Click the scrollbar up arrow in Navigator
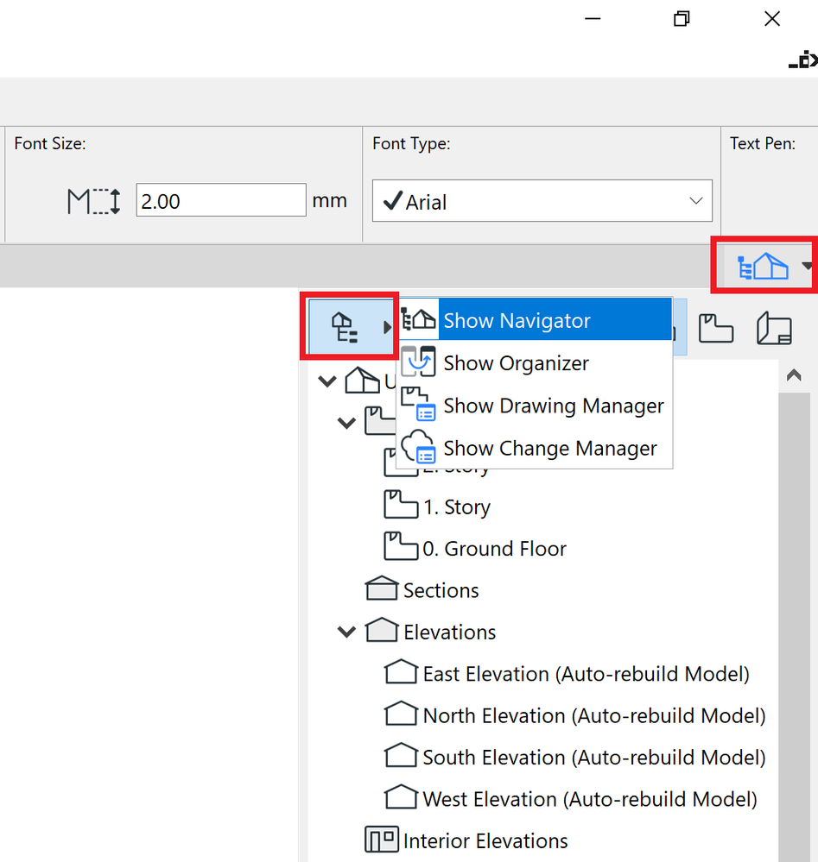 (x=794, y=374)
